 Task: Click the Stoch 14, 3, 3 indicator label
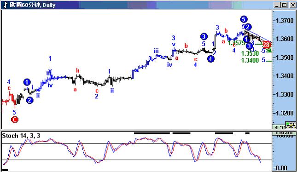coord(21,136)
